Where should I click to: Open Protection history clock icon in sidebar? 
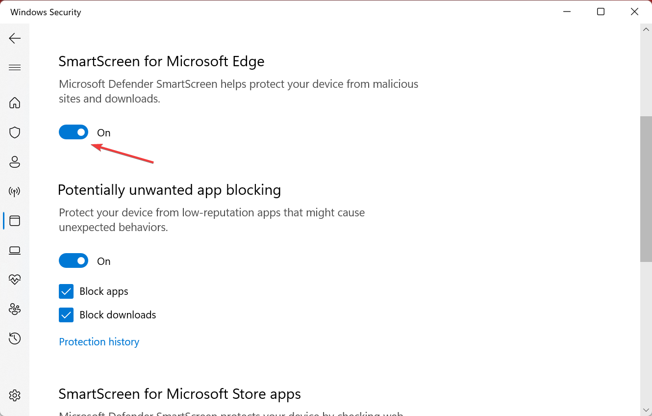tap(15, 338)
